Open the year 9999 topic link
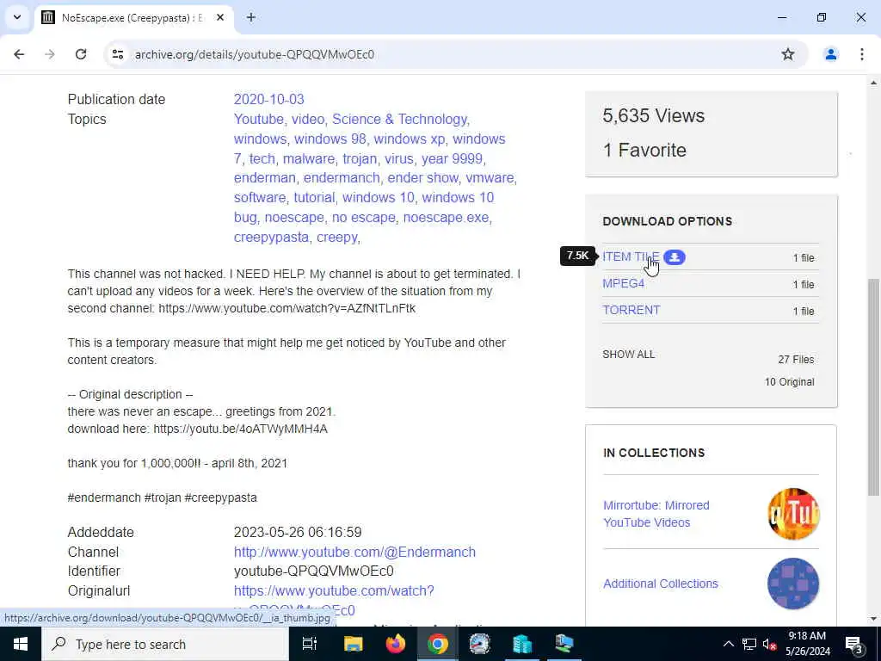 (x=452, y=158)
